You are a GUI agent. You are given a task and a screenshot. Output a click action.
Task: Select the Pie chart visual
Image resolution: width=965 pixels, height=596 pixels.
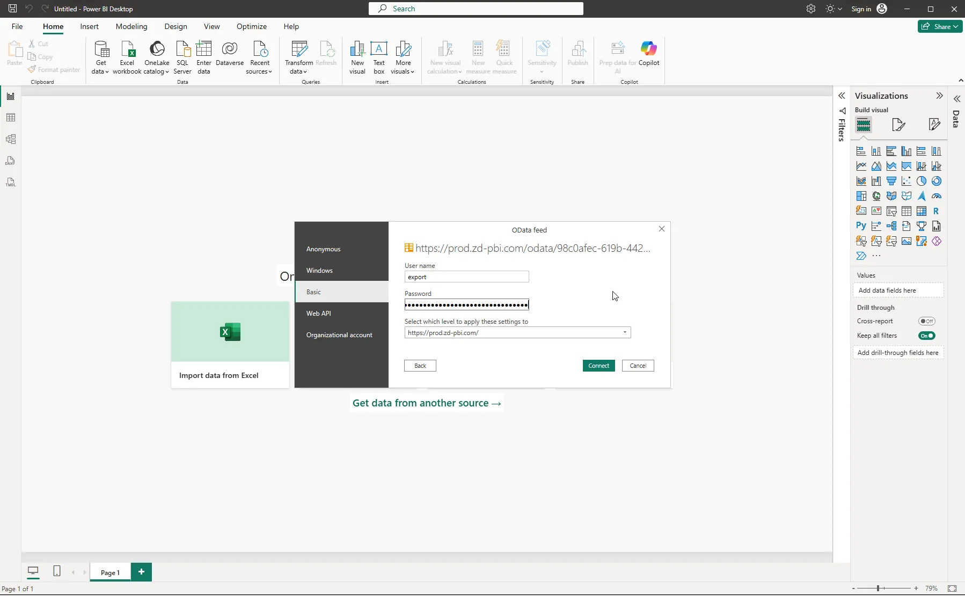[922, 181]
